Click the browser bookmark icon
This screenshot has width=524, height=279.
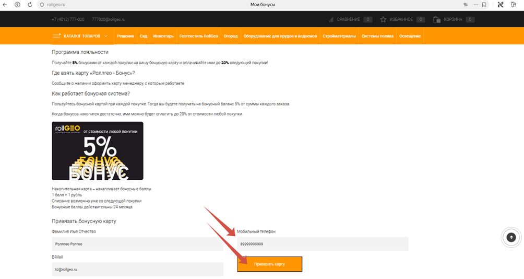click(x=484, y=5)
